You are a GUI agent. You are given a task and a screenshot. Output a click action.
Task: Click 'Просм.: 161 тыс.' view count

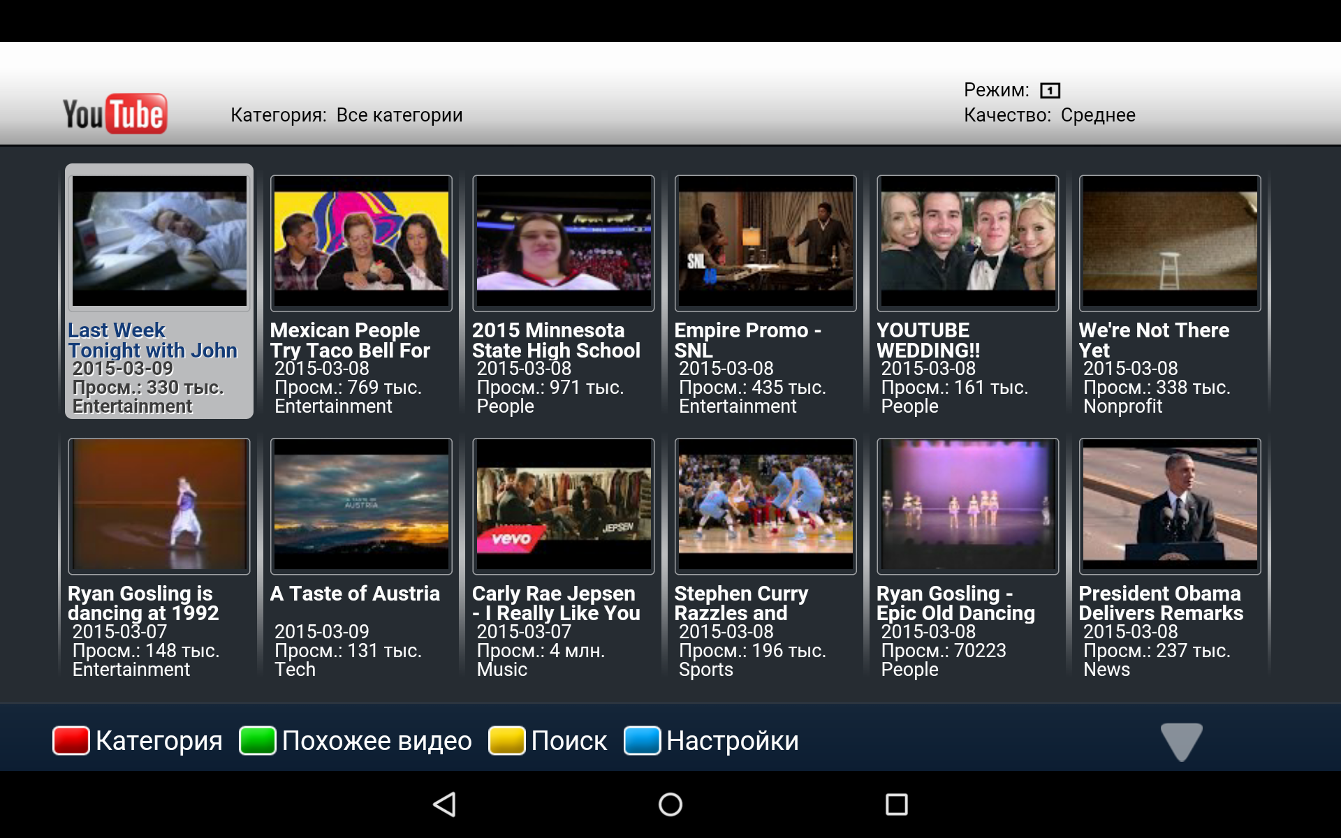pos(955,388)
